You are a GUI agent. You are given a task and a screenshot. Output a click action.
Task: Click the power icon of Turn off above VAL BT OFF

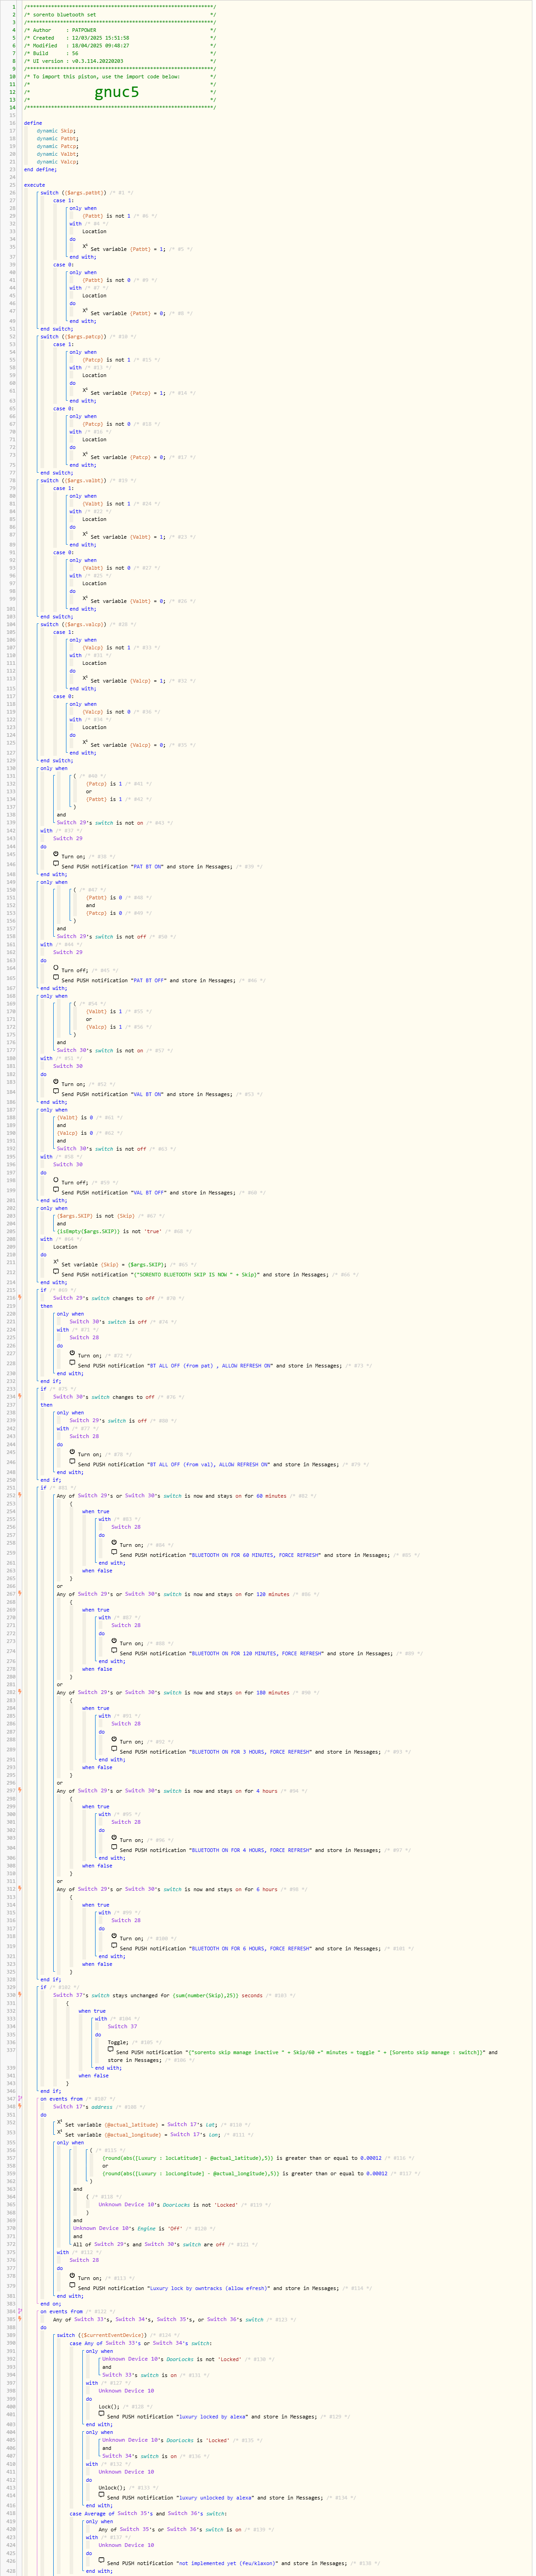click(56, 1180)
